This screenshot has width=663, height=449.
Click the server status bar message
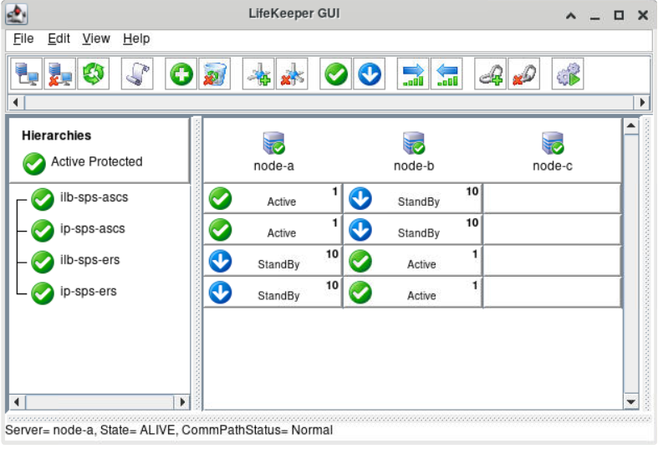coord(169,430)
